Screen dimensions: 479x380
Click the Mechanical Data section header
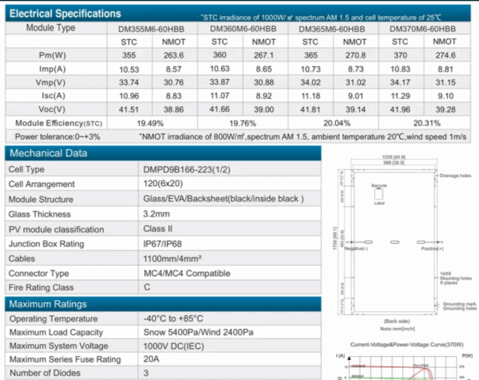click(x=48, y=153)
